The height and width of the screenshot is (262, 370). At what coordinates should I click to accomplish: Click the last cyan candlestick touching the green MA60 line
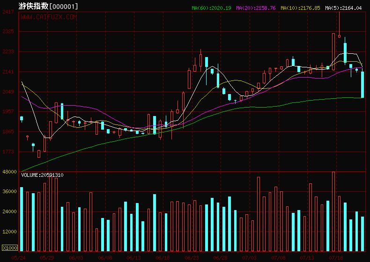[363, 84]
